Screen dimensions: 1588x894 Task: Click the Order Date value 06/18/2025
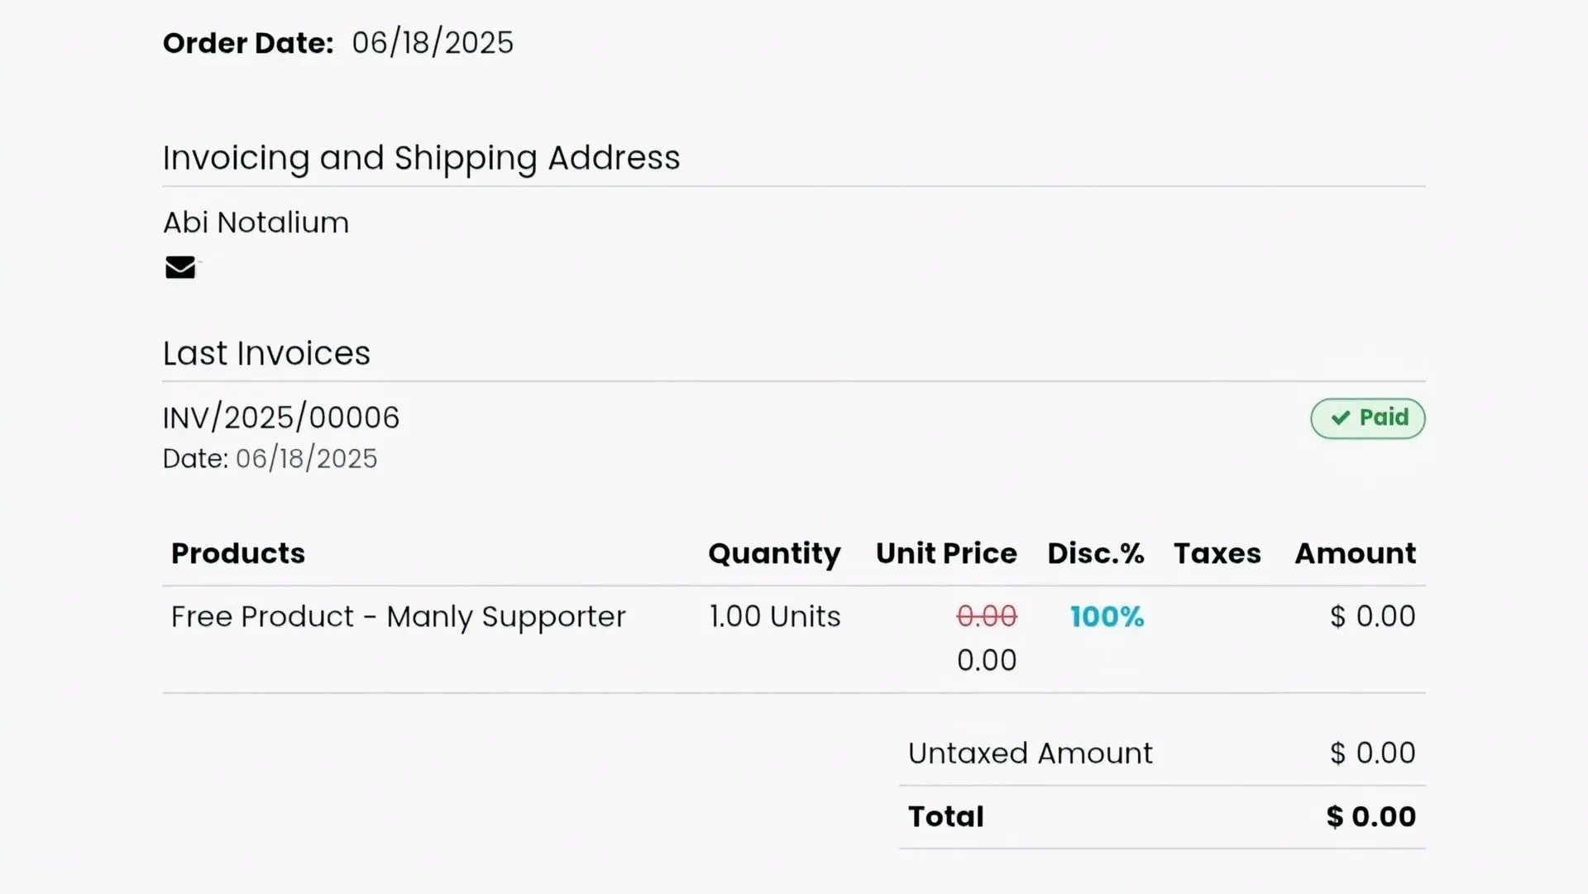(x=433, y=43)
